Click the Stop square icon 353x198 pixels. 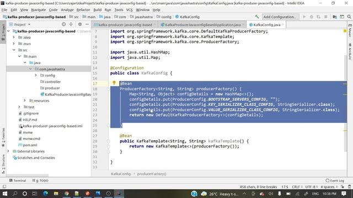pyautogui.click(x=325, y=17)
